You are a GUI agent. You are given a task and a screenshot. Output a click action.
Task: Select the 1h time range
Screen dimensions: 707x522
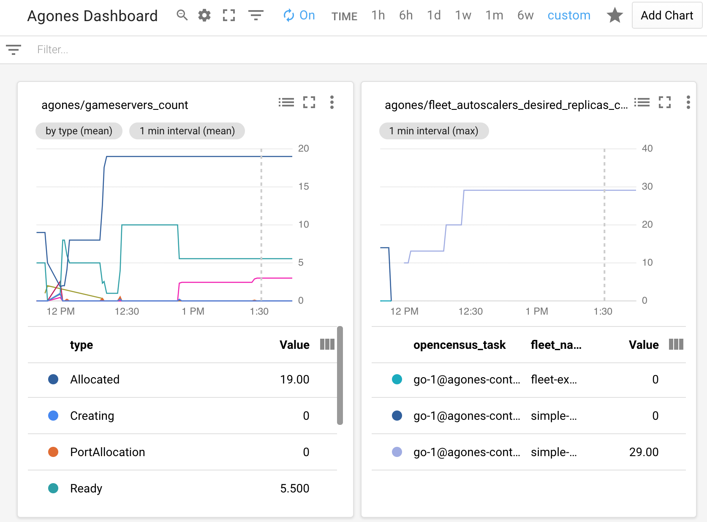378,15
